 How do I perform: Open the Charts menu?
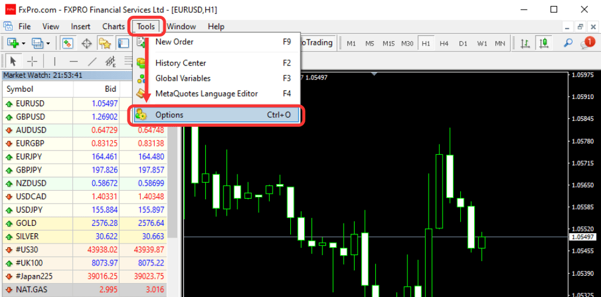[114, 27]
